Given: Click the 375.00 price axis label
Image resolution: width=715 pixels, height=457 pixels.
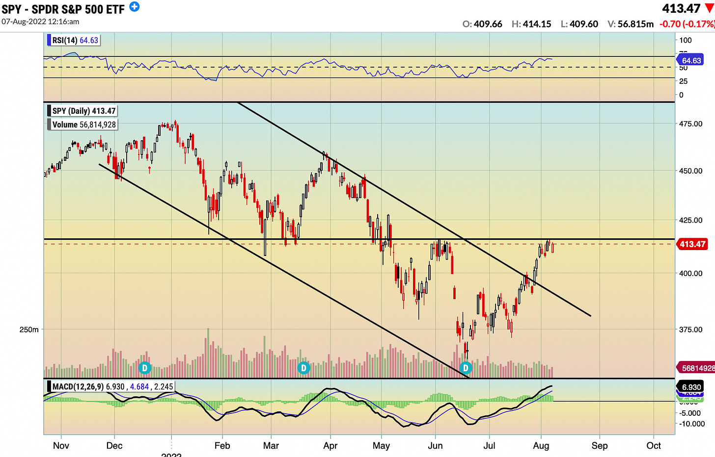Looking at the screenshot, I should [690, 330].
